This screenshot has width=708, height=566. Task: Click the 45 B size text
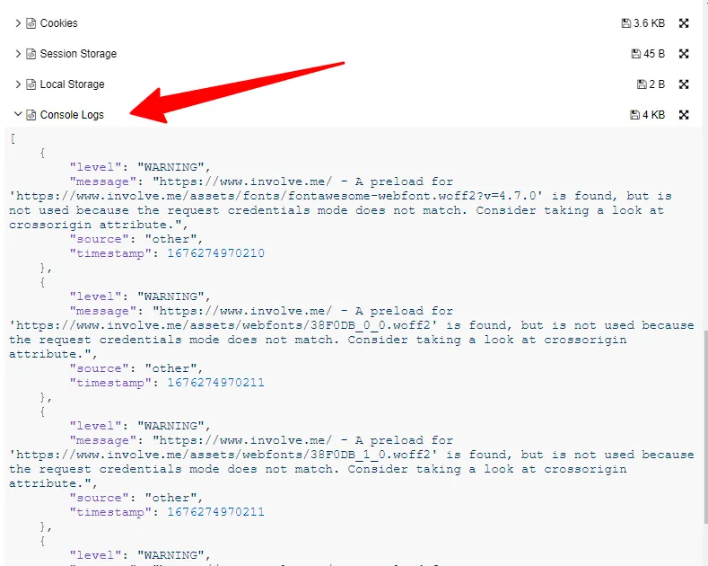654,54
